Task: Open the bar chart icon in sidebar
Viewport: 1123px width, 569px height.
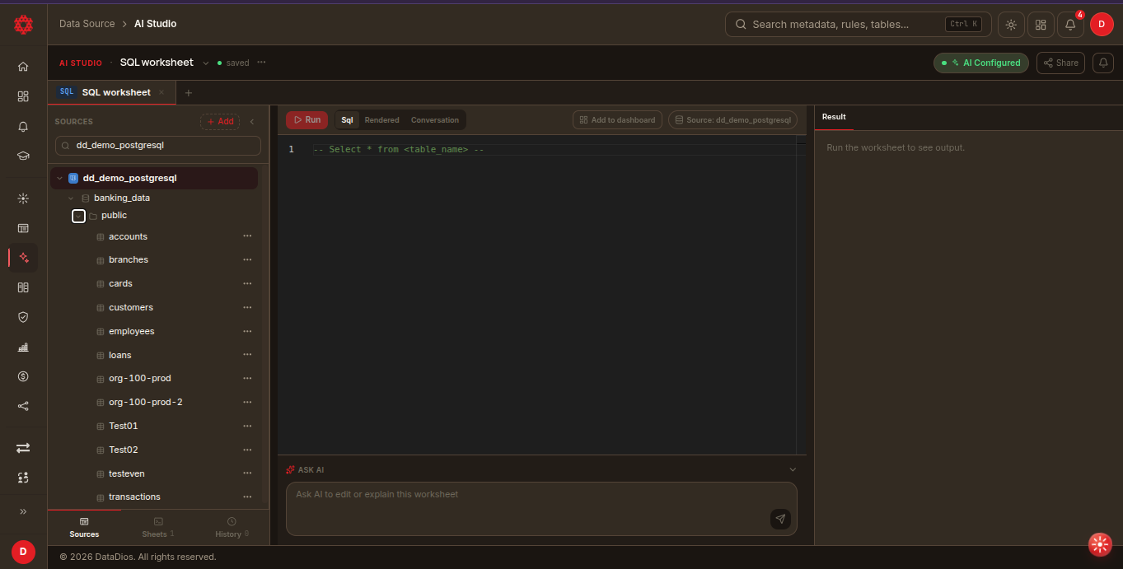Action: coord(23,347)
